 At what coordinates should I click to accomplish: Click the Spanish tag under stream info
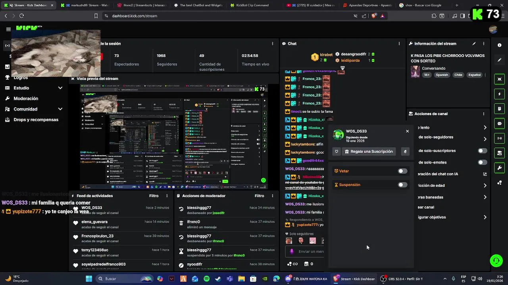pos(442,75)
